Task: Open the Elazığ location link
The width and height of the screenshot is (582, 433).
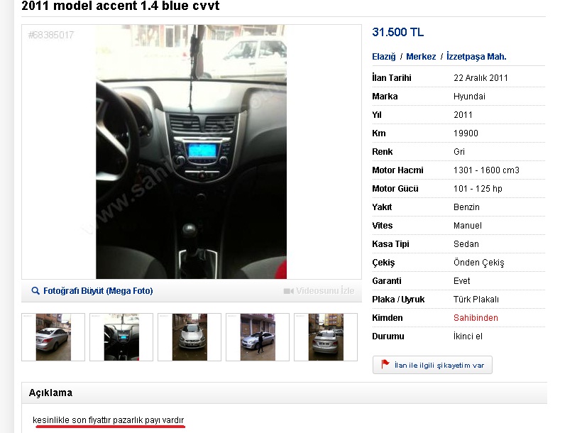Action: 384,57
